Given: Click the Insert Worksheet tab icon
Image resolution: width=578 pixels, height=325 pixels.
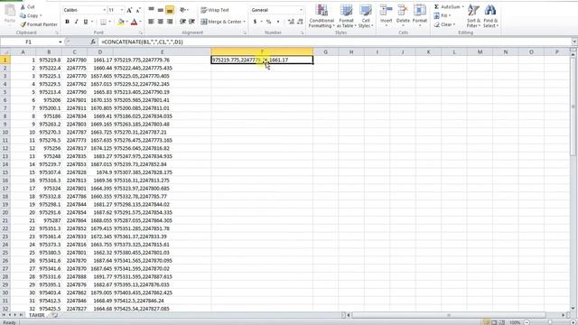Looking at the screenshot, I should [x=55, y=315].
